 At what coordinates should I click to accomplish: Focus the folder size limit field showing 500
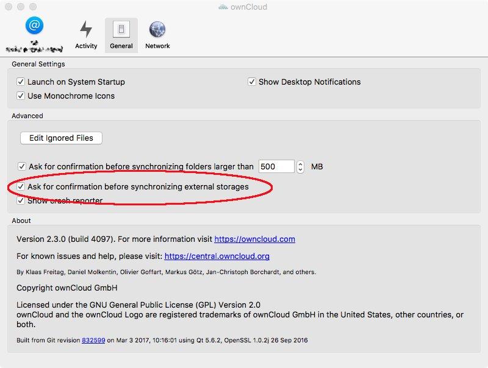pyautogui.click(x=276, y=166)
